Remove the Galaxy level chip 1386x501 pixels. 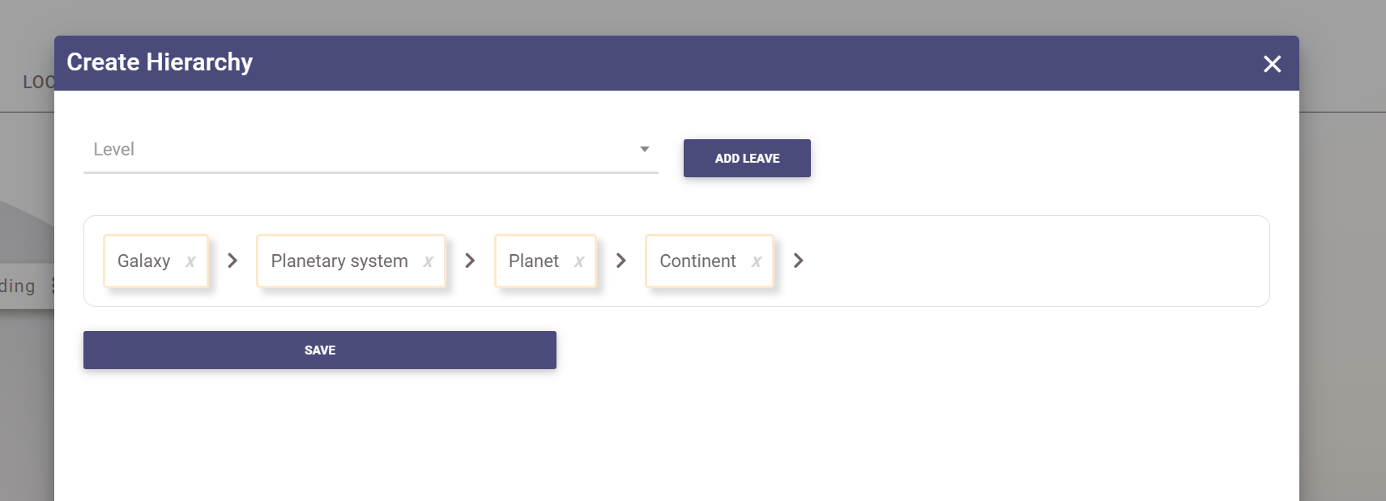pyautogui.click(x=190, y=261)
